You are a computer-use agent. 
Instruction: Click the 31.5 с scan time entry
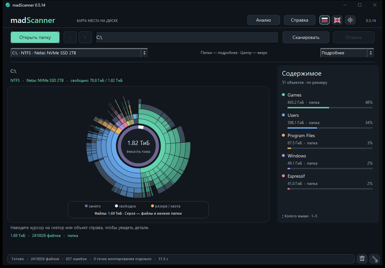coord(163,259)
